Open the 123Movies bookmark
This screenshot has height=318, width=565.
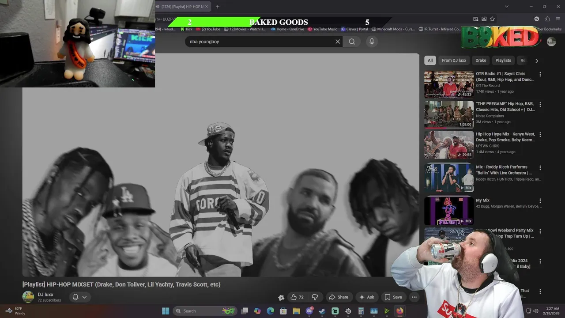tap(245, 29)
